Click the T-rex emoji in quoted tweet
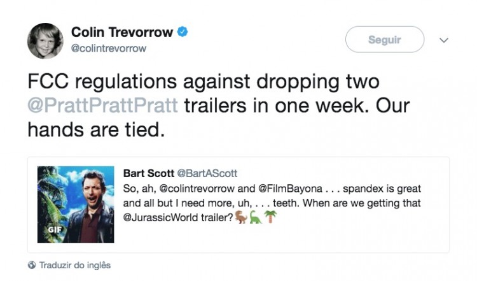Screen dimensions: 477x281 [241, 217]
